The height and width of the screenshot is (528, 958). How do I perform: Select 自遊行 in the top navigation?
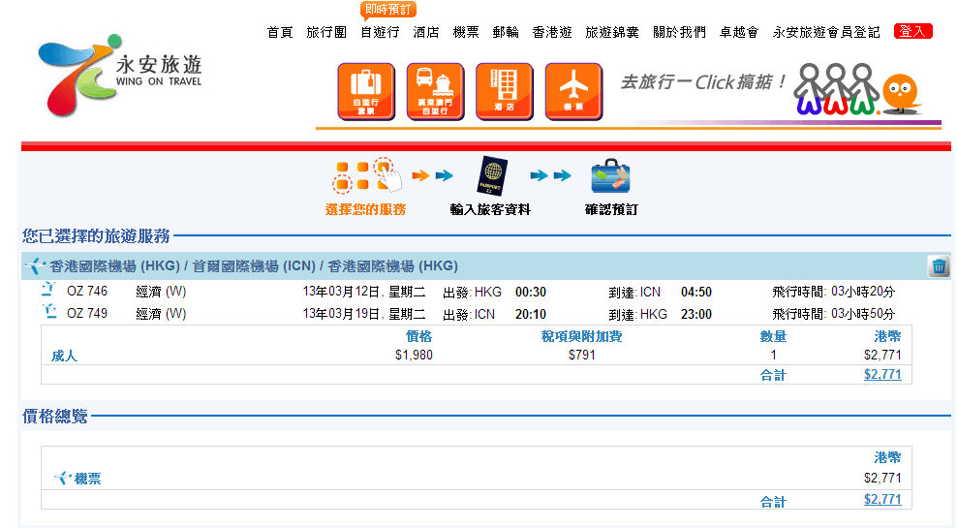pyautogui.click(x=380, y=32)
